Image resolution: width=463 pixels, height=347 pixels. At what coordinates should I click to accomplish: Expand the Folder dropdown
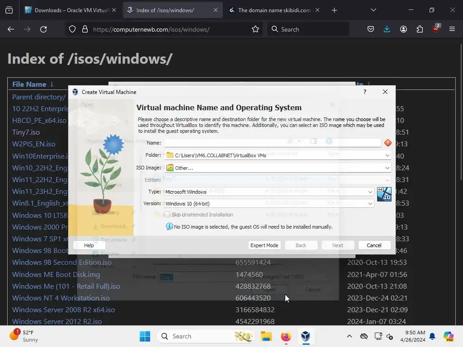[x=387, y=155]
